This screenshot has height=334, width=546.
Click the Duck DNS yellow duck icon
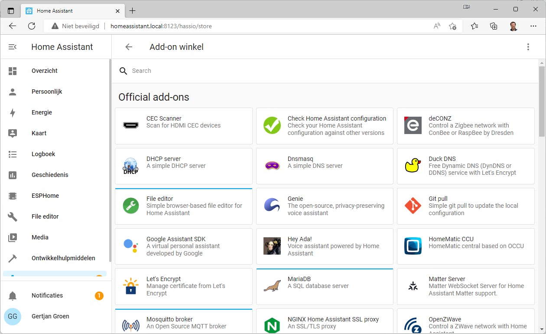click(413, 166)
